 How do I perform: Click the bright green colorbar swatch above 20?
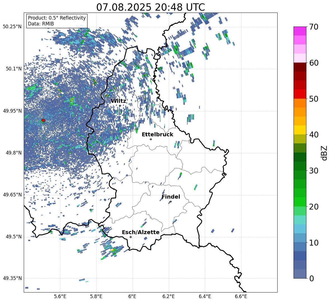pyautogui.click(x=300, y=202)
